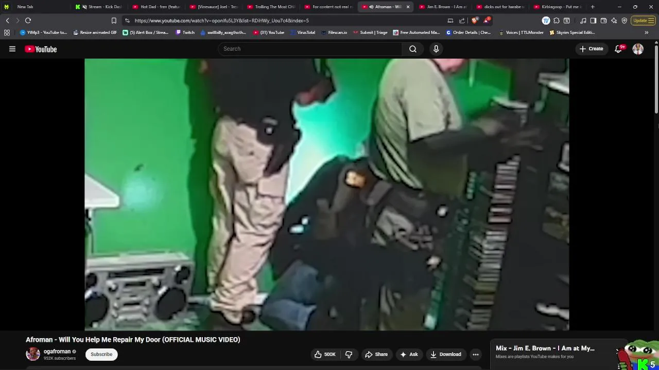Open the Mix - Jim E. Brown playlist title

(545, 348)
